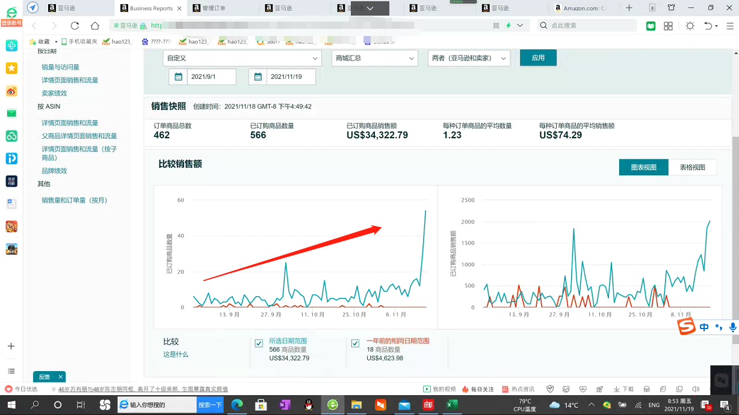Viewport: 739px width, 415px height.
Task: Click the 应用 apply button
Action: [538, 58]
